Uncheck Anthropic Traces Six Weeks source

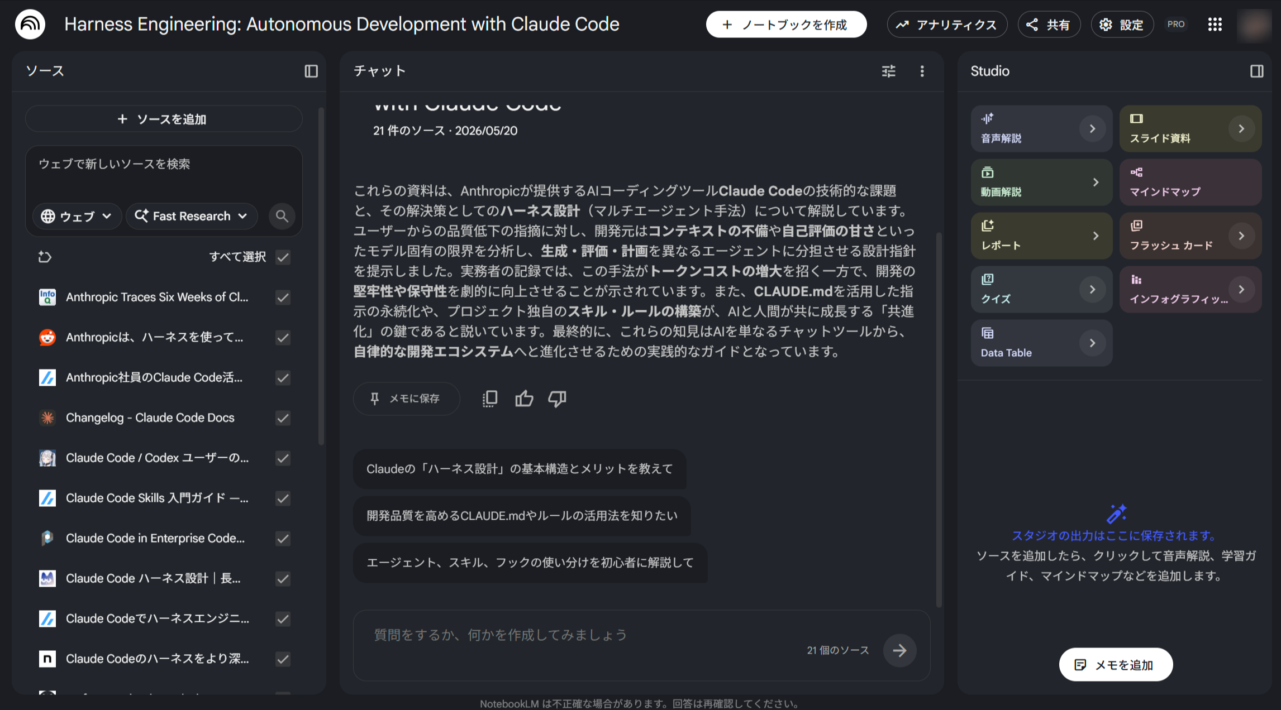[x=283, y=297]
